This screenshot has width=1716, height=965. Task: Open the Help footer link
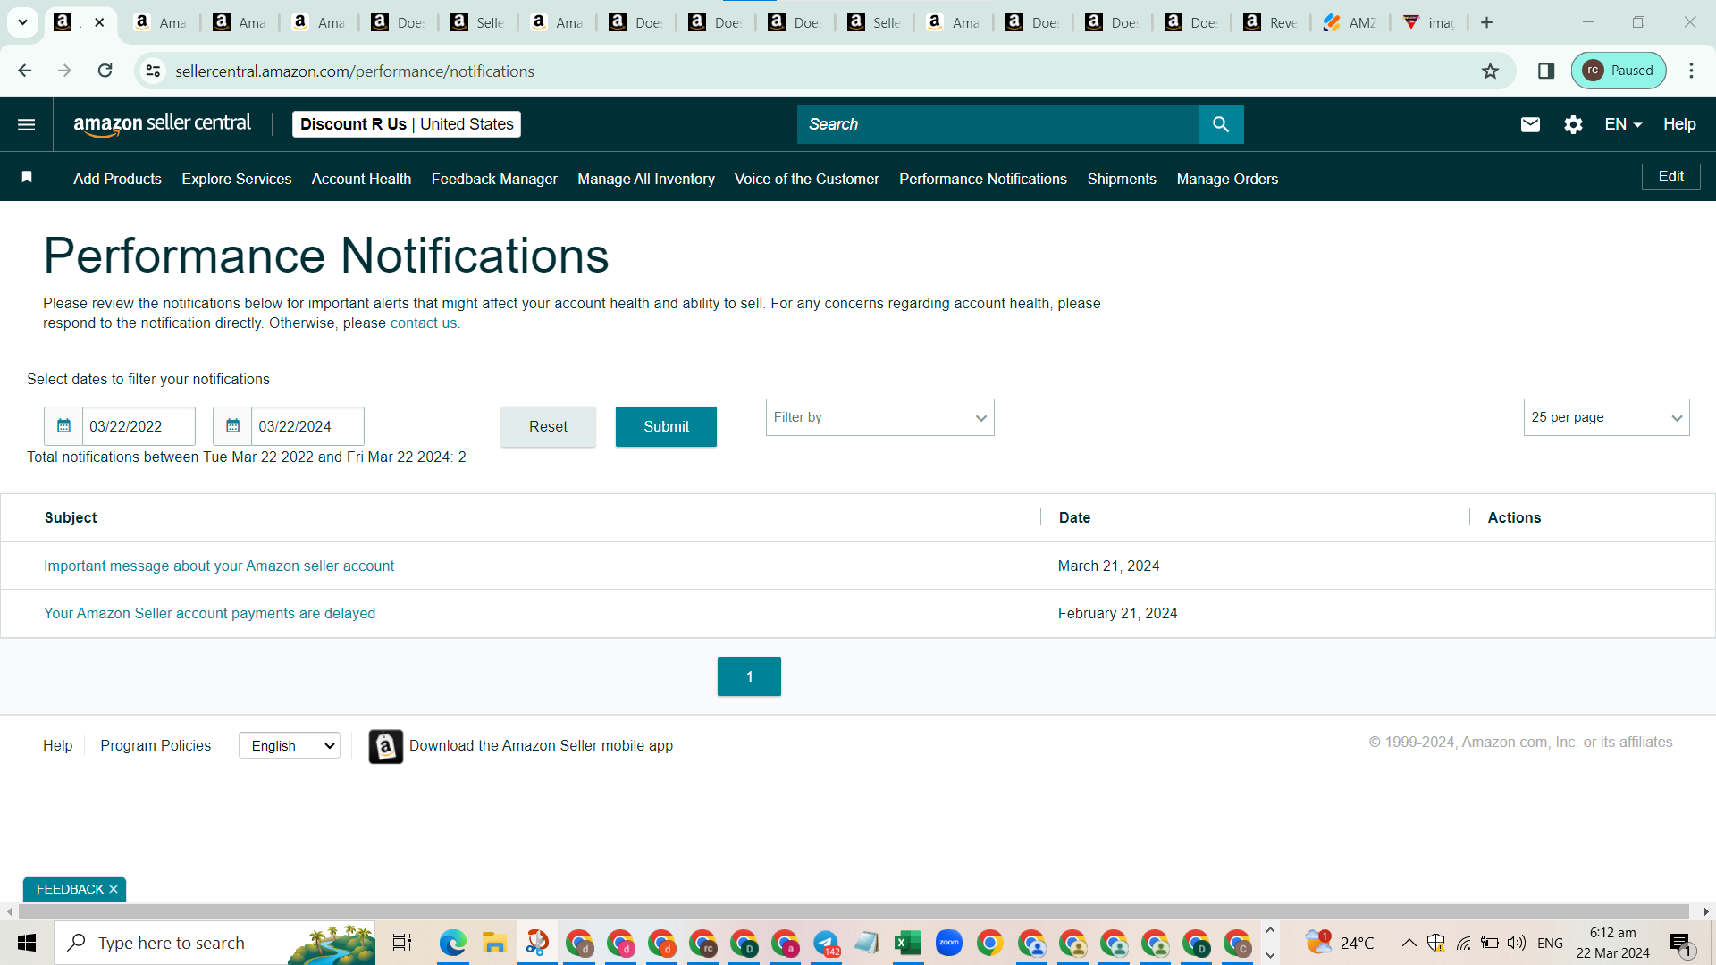pos(57,746)
